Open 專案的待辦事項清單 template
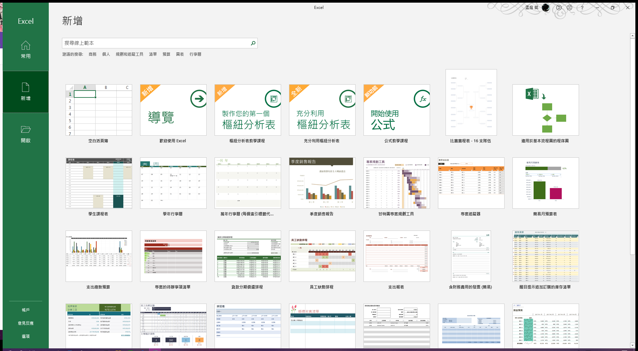Screen dimensions: 638x351 [173, 256]
